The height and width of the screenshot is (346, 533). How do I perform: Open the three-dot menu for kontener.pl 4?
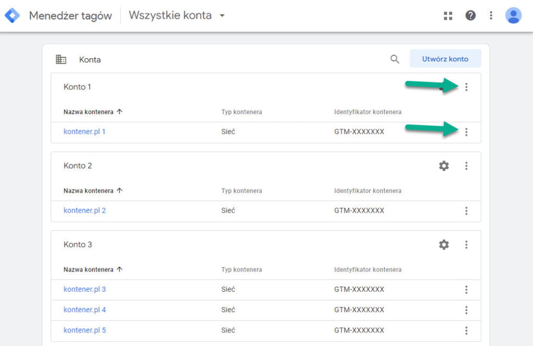coord(466,310)
